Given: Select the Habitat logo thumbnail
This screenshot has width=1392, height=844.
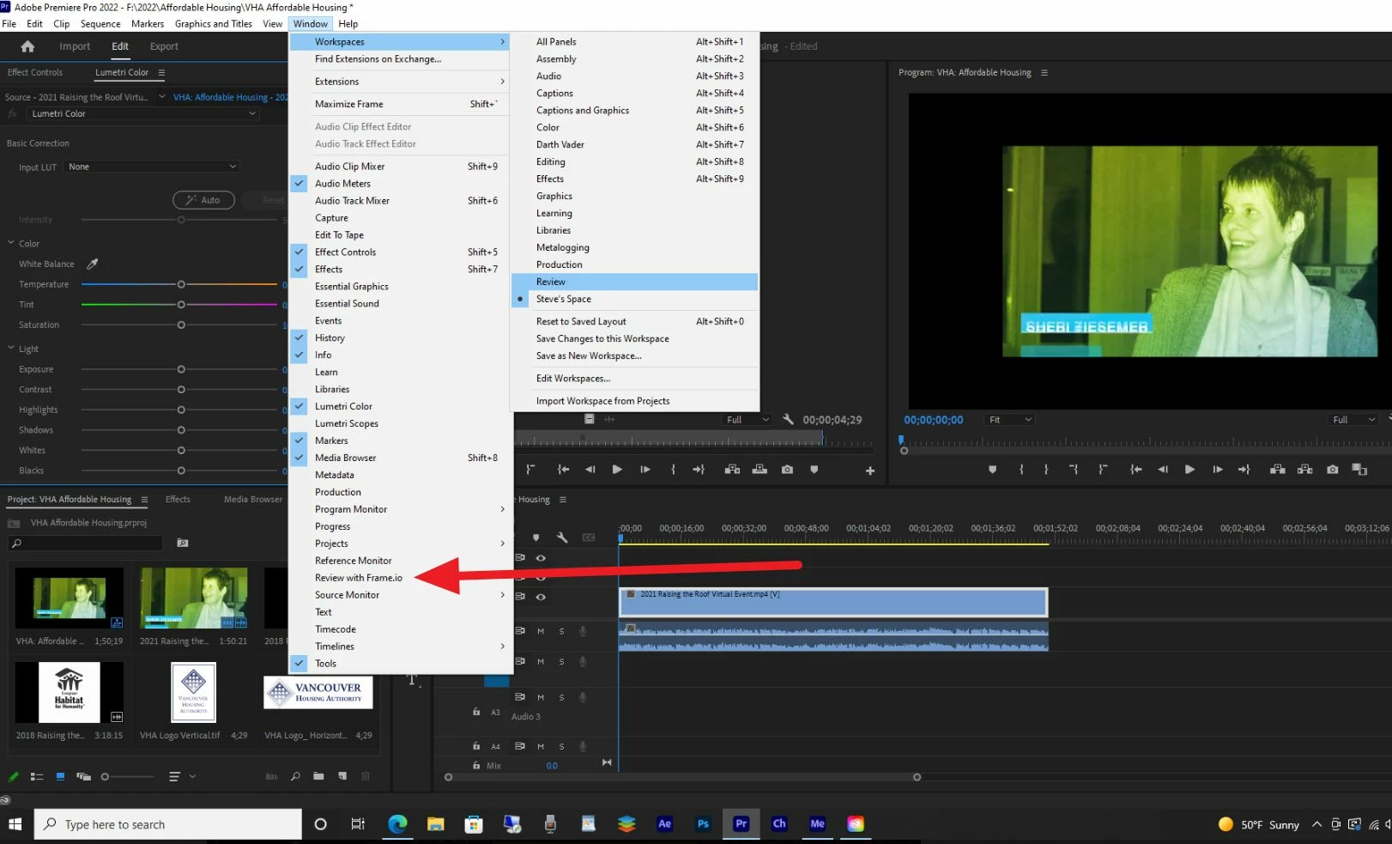Looking at the screenshot, I should (70, 692).
